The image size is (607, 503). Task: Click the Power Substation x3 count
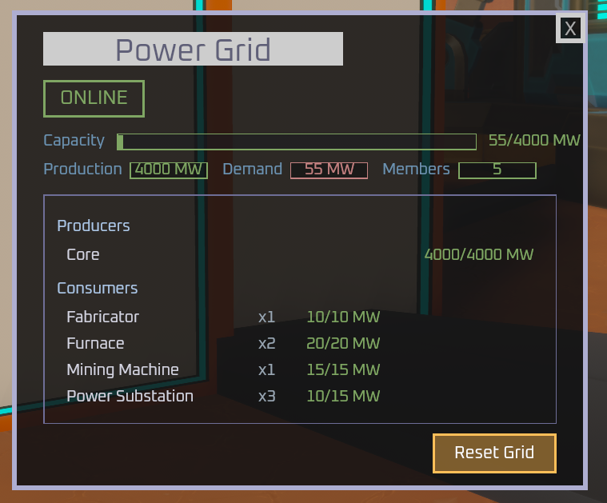pyautogui.click(x=267, y=396)
